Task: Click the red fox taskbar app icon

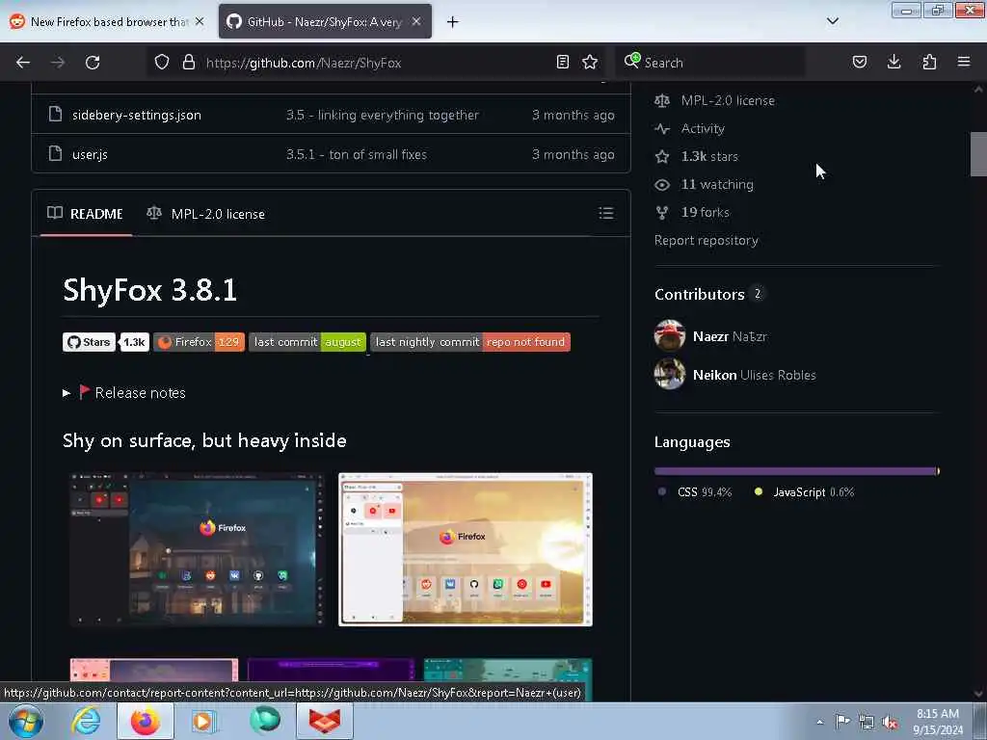Action: [x=324, y=721]
